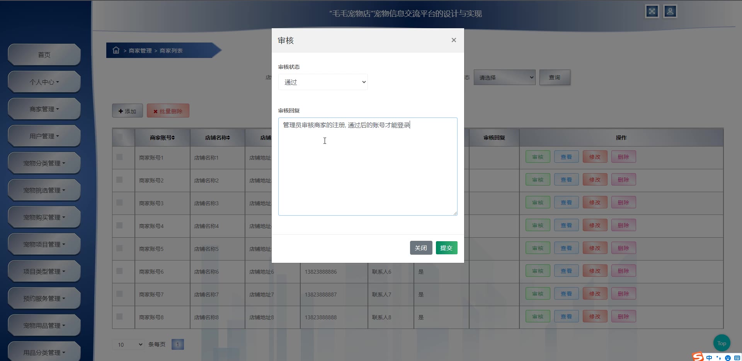Viewport: 742px width, 361px height.
Task: Expand the 用品分类管理 sidebar menu
Action: coord(44,352)
